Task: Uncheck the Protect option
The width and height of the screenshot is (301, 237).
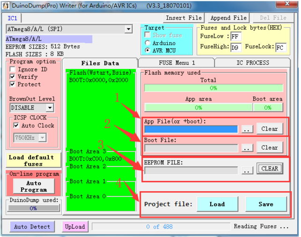Action: coord(13,84)
